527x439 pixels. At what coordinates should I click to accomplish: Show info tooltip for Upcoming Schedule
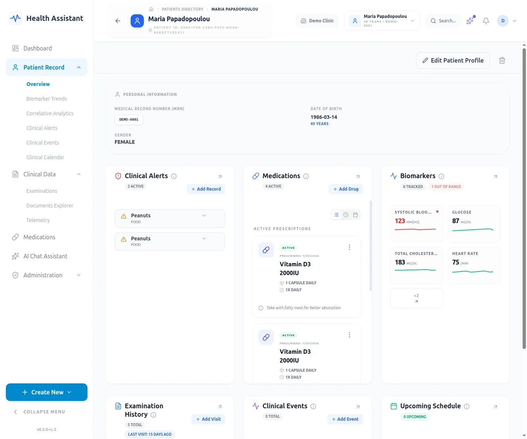point(467,406)
